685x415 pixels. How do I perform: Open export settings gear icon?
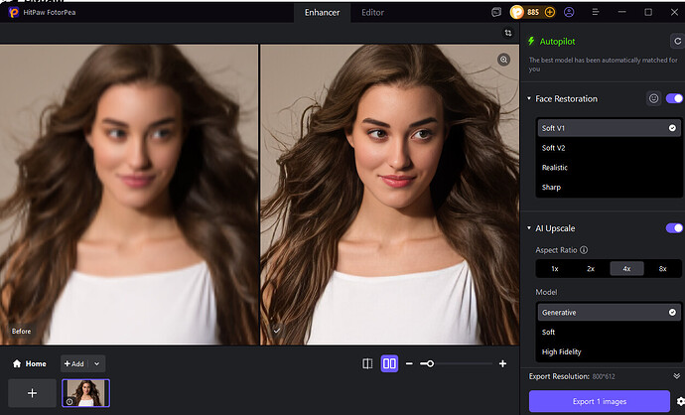click(679, 401)
